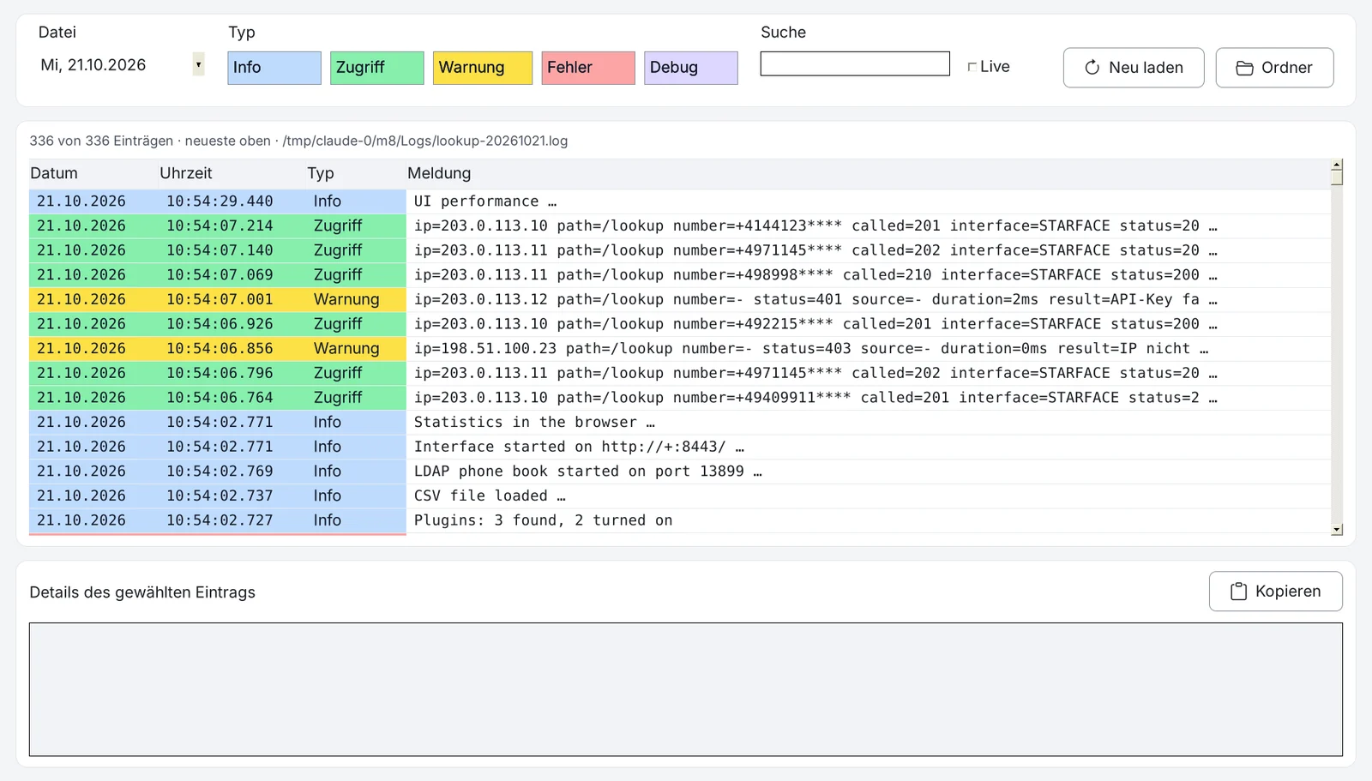
Task: Select 'Plugins: 3 found, 2 turned on' entry
Action: (679, 521)
